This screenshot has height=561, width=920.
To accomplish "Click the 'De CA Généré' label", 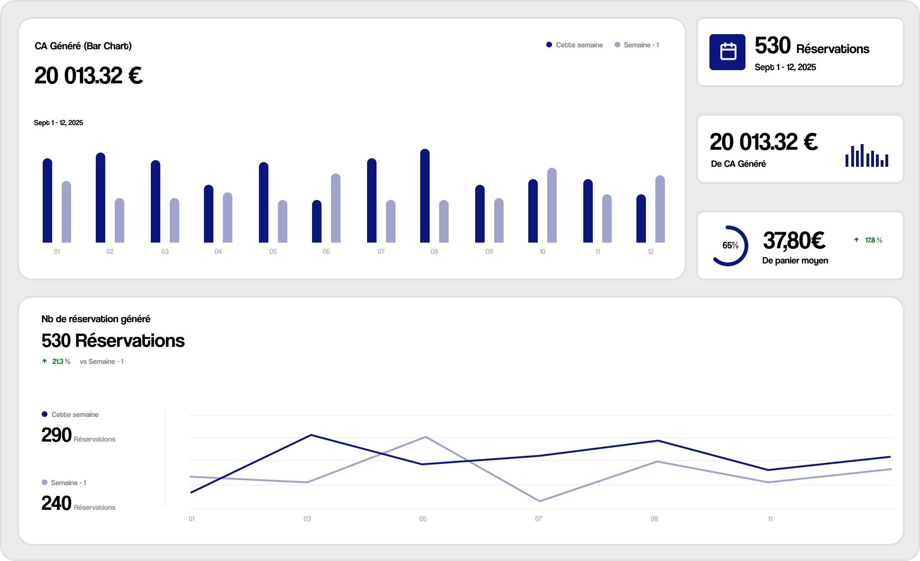I will [738, 164].
